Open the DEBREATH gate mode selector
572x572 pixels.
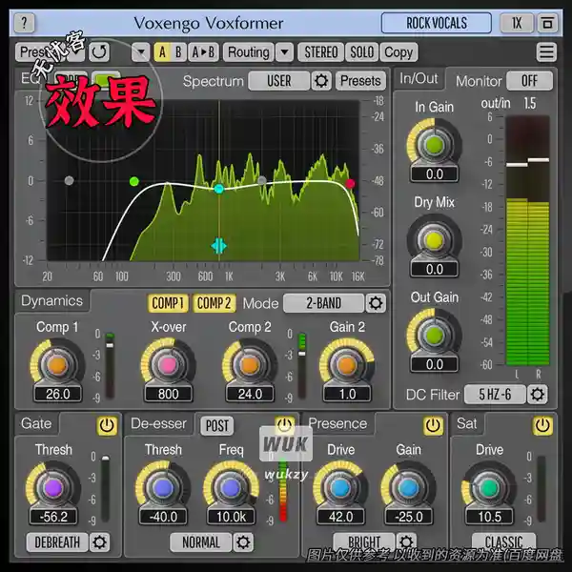pos(57,542)
